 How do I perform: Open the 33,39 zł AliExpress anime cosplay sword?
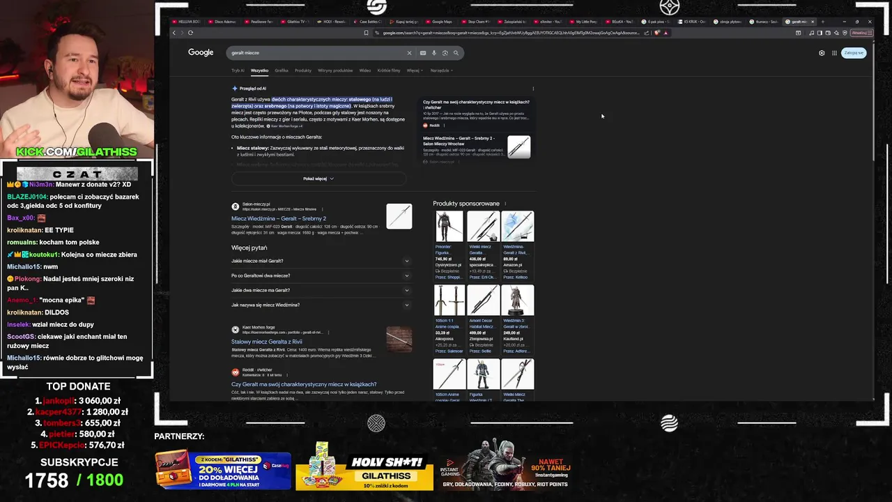click(449, 319)
